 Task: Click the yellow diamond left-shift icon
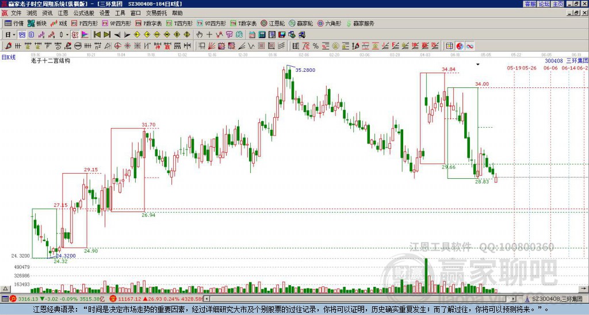[137, 34]
